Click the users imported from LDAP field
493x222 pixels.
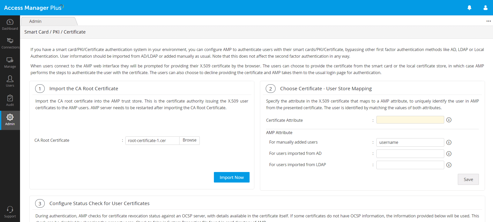click(410, 165)
